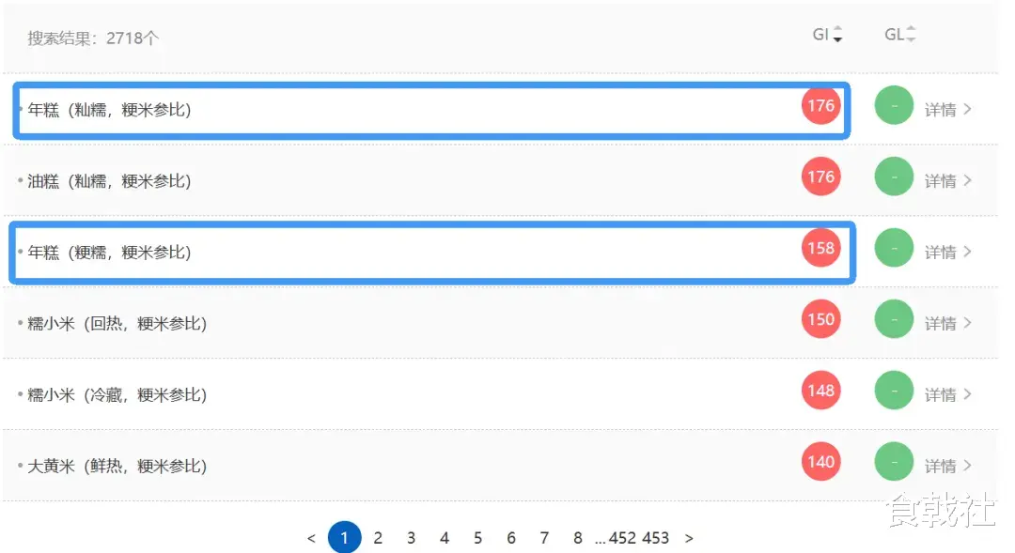The height and width of the screenshot is (553, 1015).
Task: Sort results by GI column arrows
Action: 837,36
